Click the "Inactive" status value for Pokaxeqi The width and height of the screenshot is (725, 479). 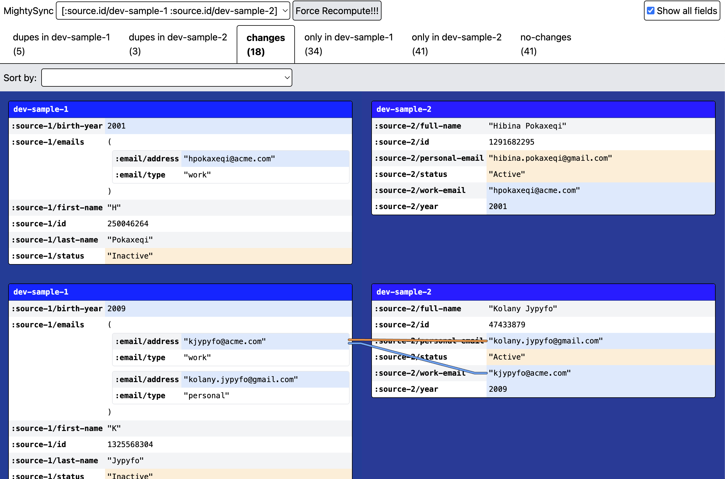[130, 256]
